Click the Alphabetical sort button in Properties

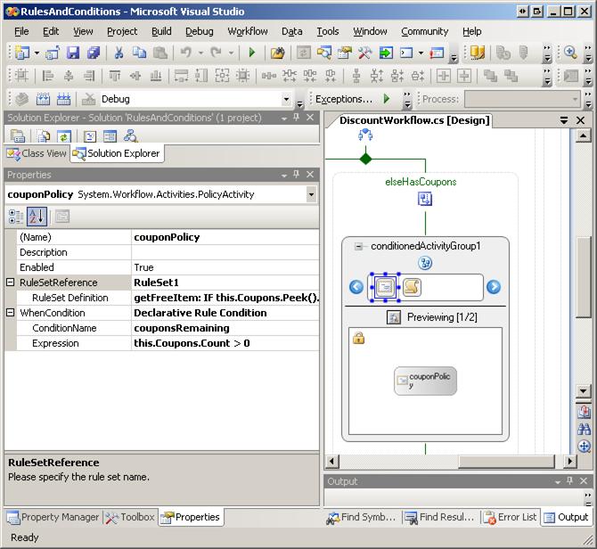point(37,216)
